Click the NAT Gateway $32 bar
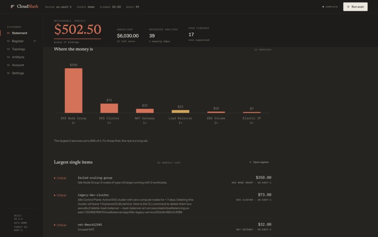The height and width of the screenshot is (237, 378). click(x=144, y=111)
